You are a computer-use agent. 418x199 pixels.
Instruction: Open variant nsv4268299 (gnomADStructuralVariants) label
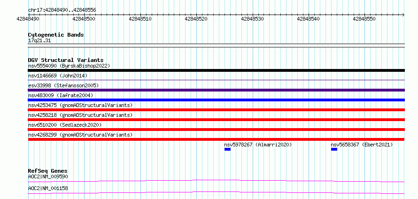click(80, 135)
